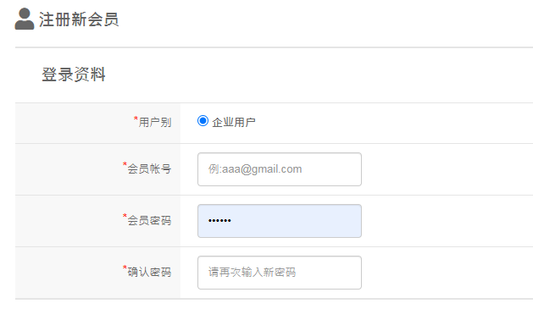Click the 确认密码 field label
The image size is (533, 309).
(x=149, y=272)
